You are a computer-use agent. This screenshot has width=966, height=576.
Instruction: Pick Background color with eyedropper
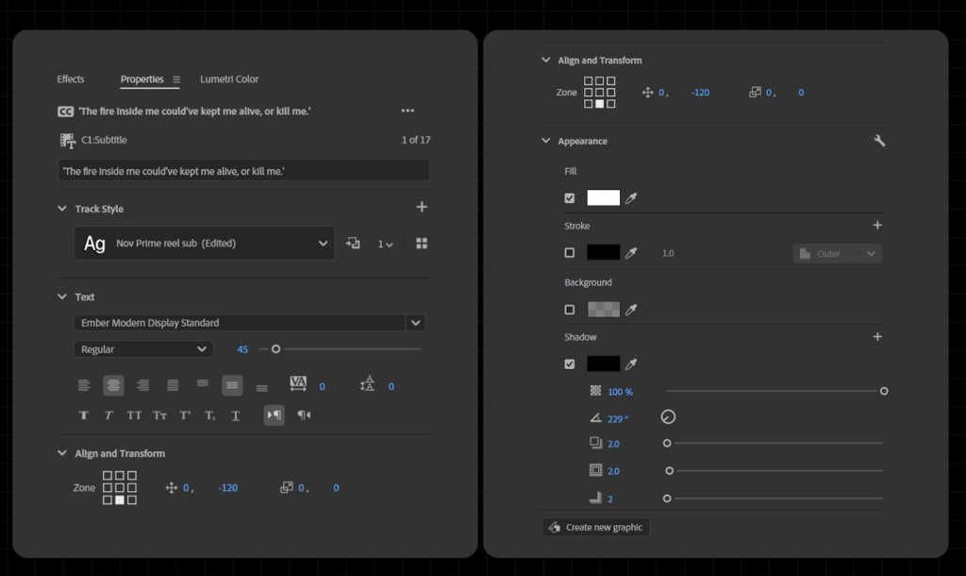tap(631, 310)
